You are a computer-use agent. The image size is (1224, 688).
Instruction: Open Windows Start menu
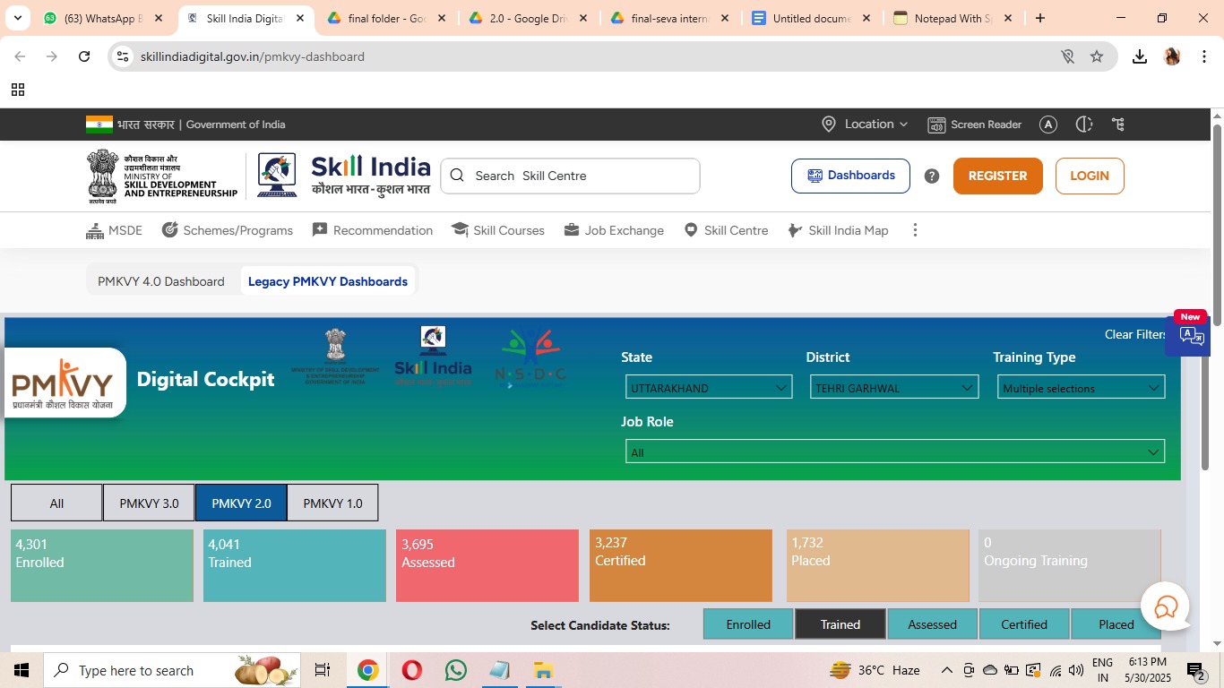pos(21,670)
